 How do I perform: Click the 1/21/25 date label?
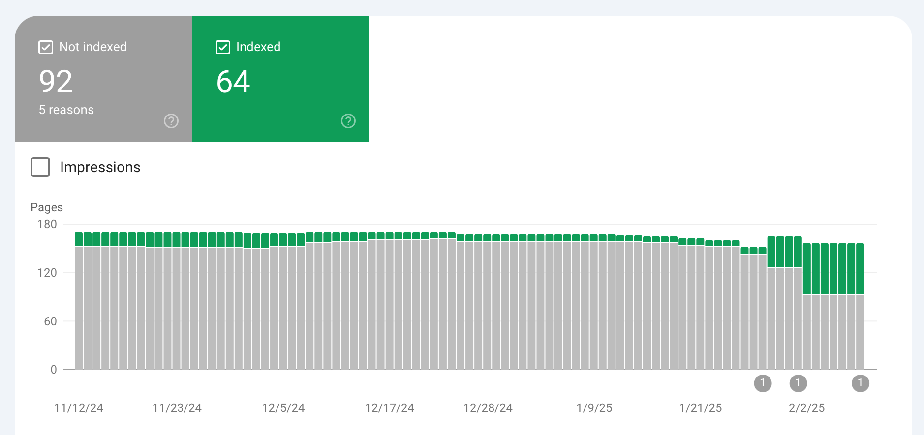701,408
